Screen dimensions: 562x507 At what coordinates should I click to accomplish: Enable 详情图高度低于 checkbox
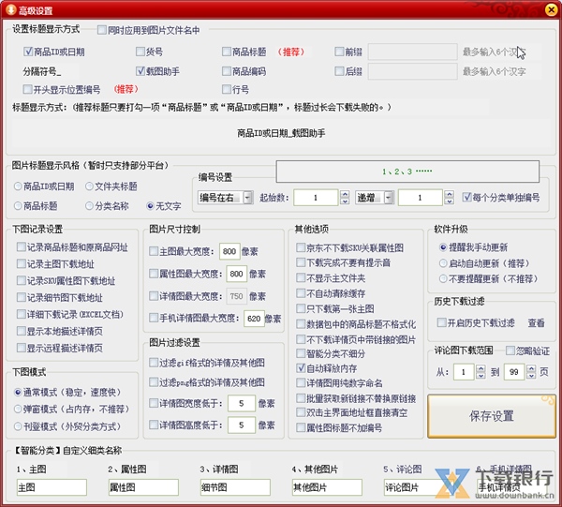(154, 425)
